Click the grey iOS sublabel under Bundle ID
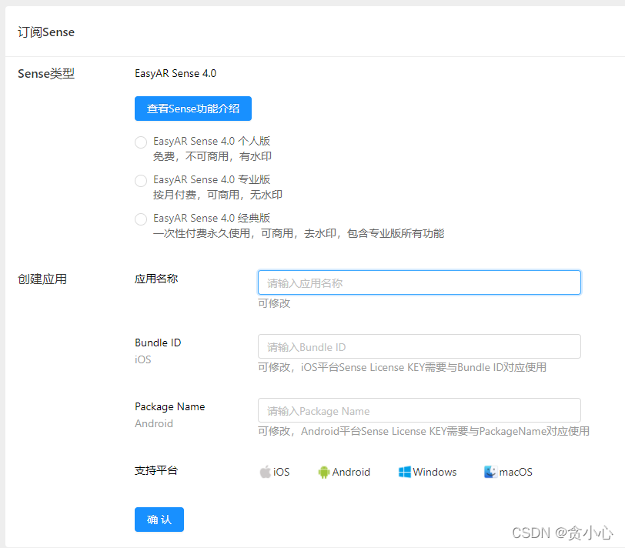This screenshot has width=625, height=548. click(x=142, y=359)
